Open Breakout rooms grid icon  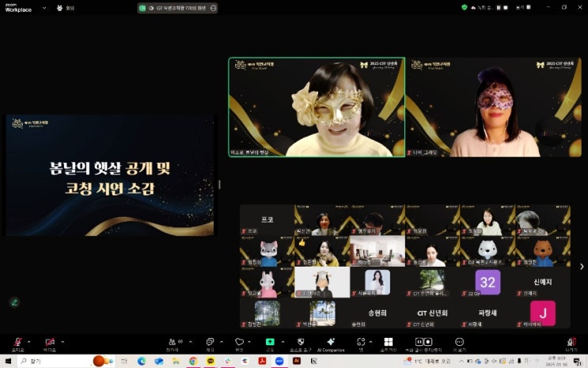tap(389, 342)
